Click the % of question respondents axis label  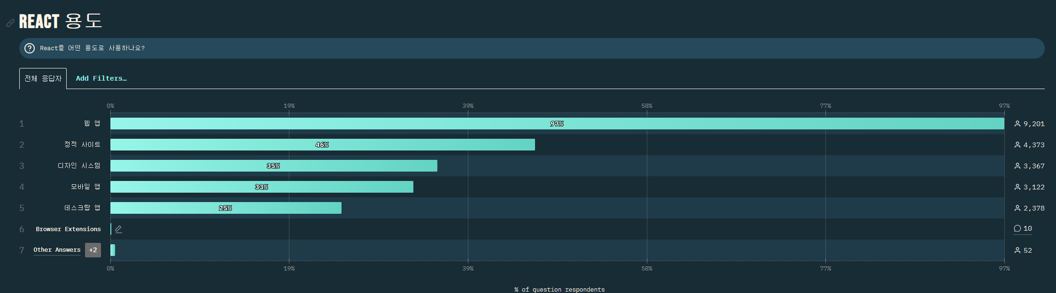coord(559,289)
